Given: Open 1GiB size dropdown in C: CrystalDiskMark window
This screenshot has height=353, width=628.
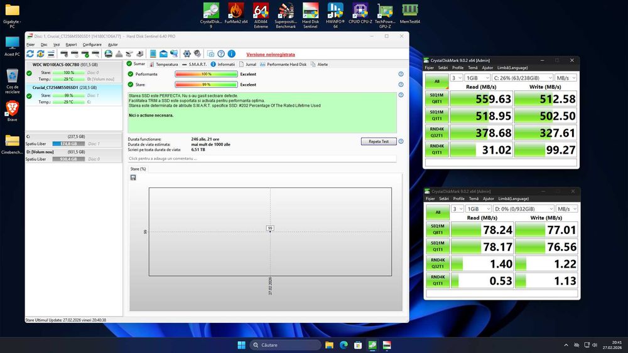Looking at the screenshot, I should 478,78.
